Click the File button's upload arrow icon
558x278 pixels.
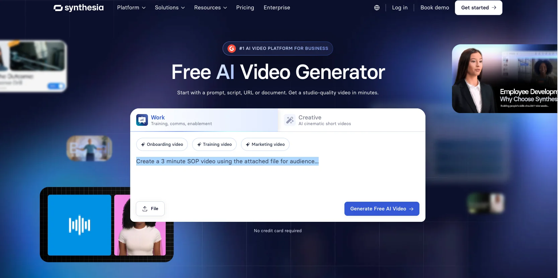point(145,209)
